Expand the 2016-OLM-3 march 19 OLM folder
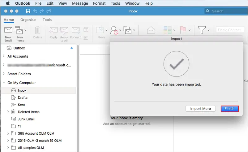Viewport: 248px width, 152px height. pyautogui.click(x=8, y=141)
